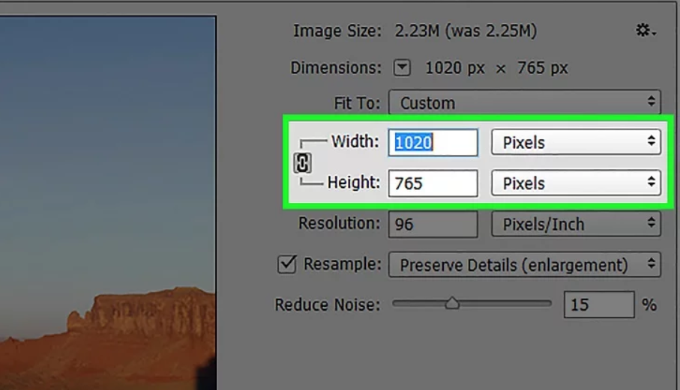Toggle the constrain proportions chain link
The width and height of the screenshot is (680, 390).
click(x=302, y=162)
